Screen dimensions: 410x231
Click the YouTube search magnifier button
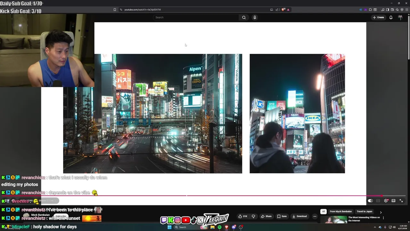[x=244, y=17]
